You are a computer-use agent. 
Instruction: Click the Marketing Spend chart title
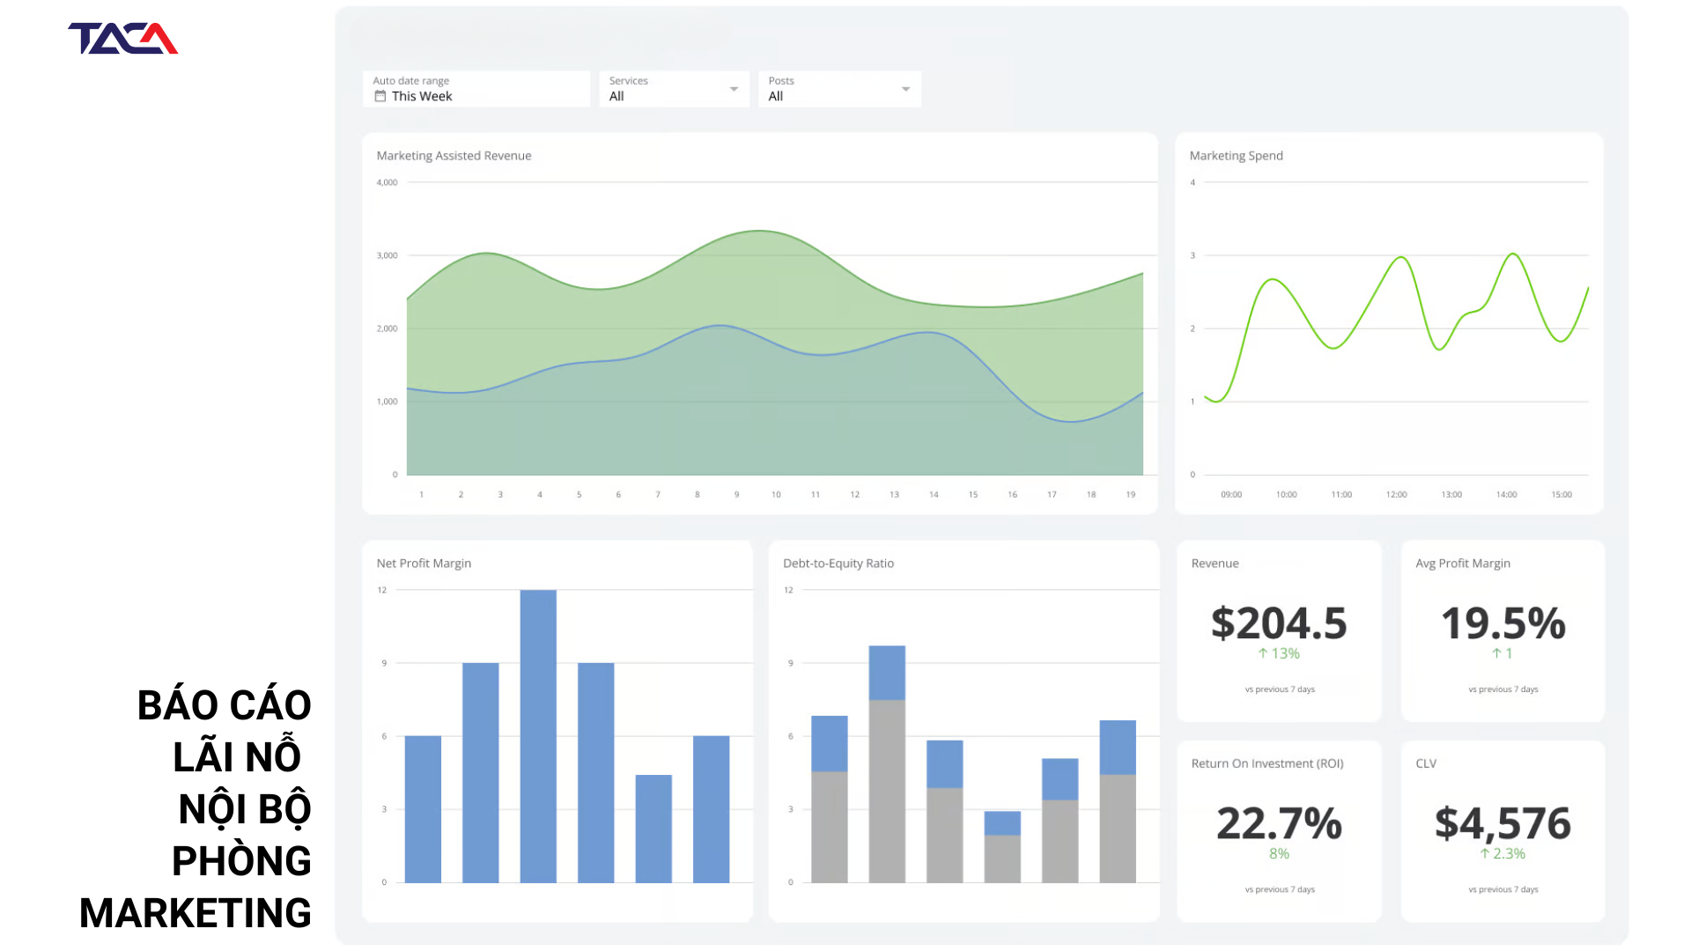1236,156
